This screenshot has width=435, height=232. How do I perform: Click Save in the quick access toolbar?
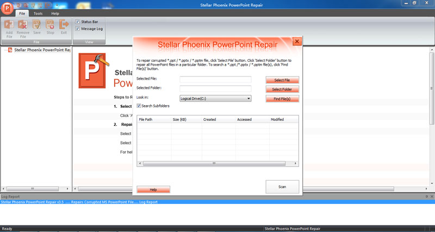(x=33, y=5)
